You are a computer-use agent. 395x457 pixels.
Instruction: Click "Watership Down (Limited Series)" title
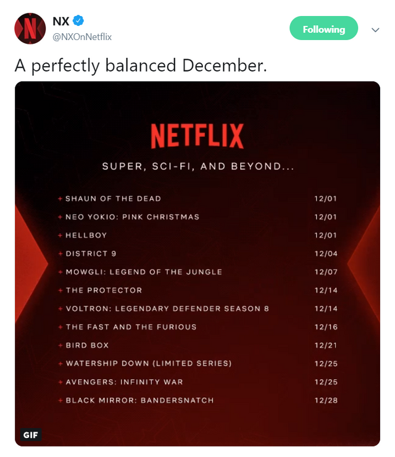149,364
